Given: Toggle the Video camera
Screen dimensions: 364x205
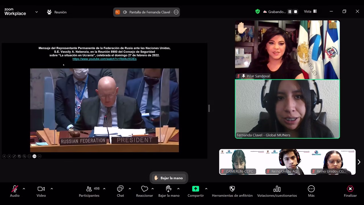Looking at the screenshot, I should 41,189.
